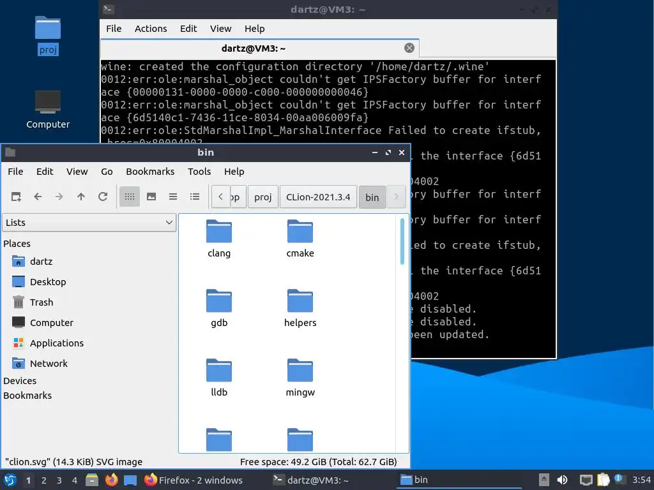Image resolution: width=654 pixels, height=490 pixels.
Task: Select the gdb folder
Action: (219, 308)
